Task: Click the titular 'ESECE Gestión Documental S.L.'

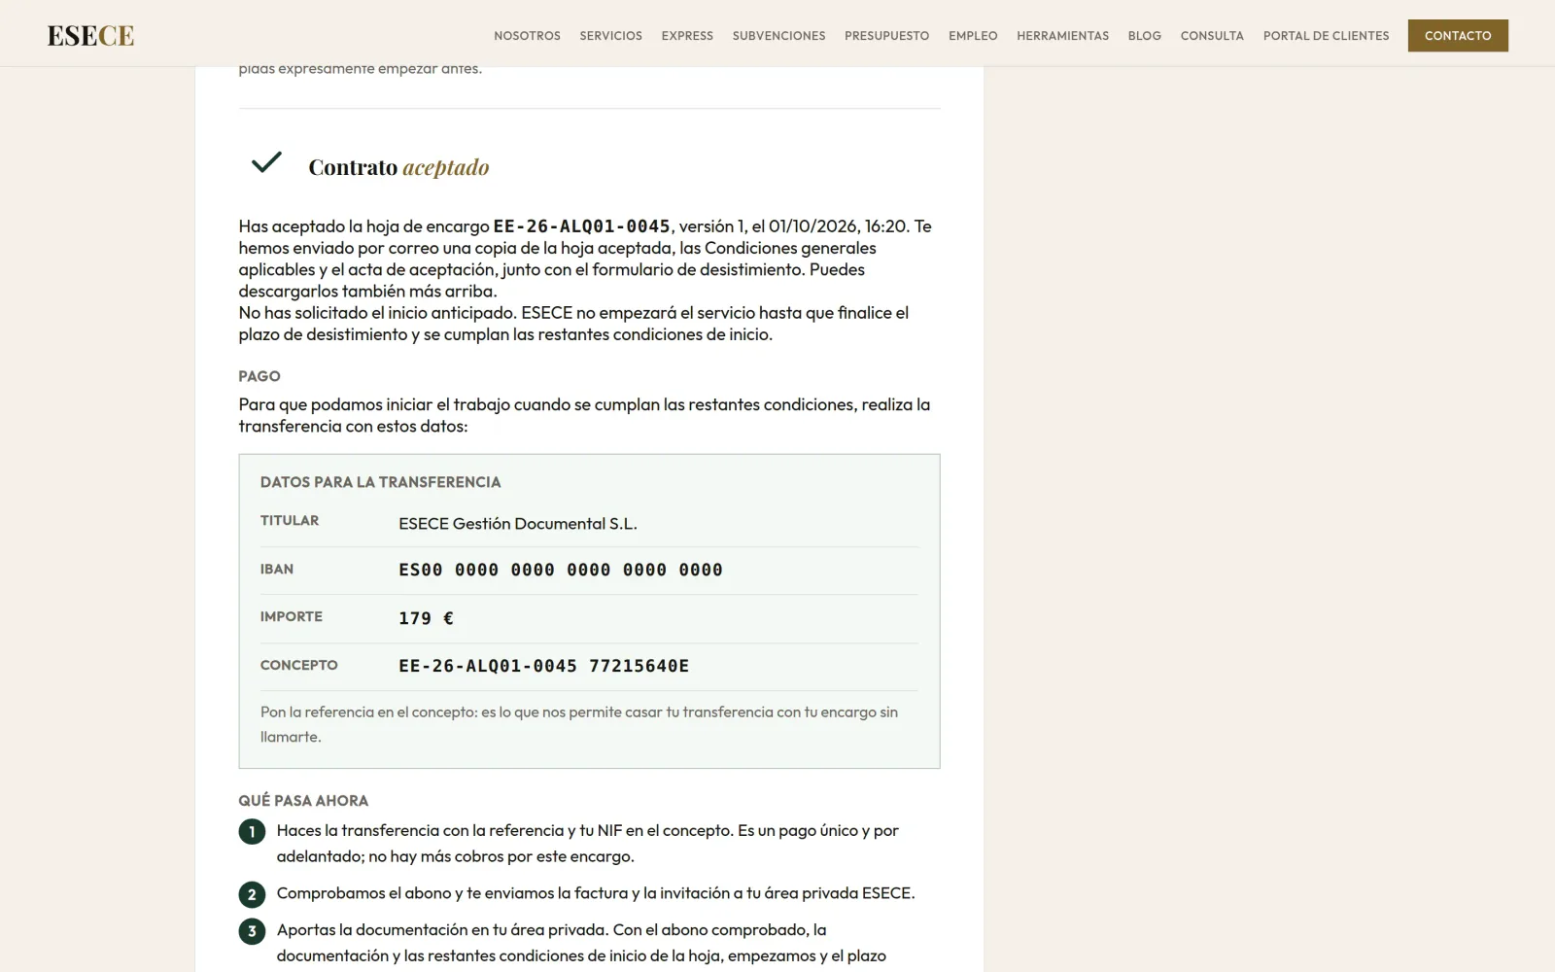Action: pyautogui.click(x=518, y=524)
